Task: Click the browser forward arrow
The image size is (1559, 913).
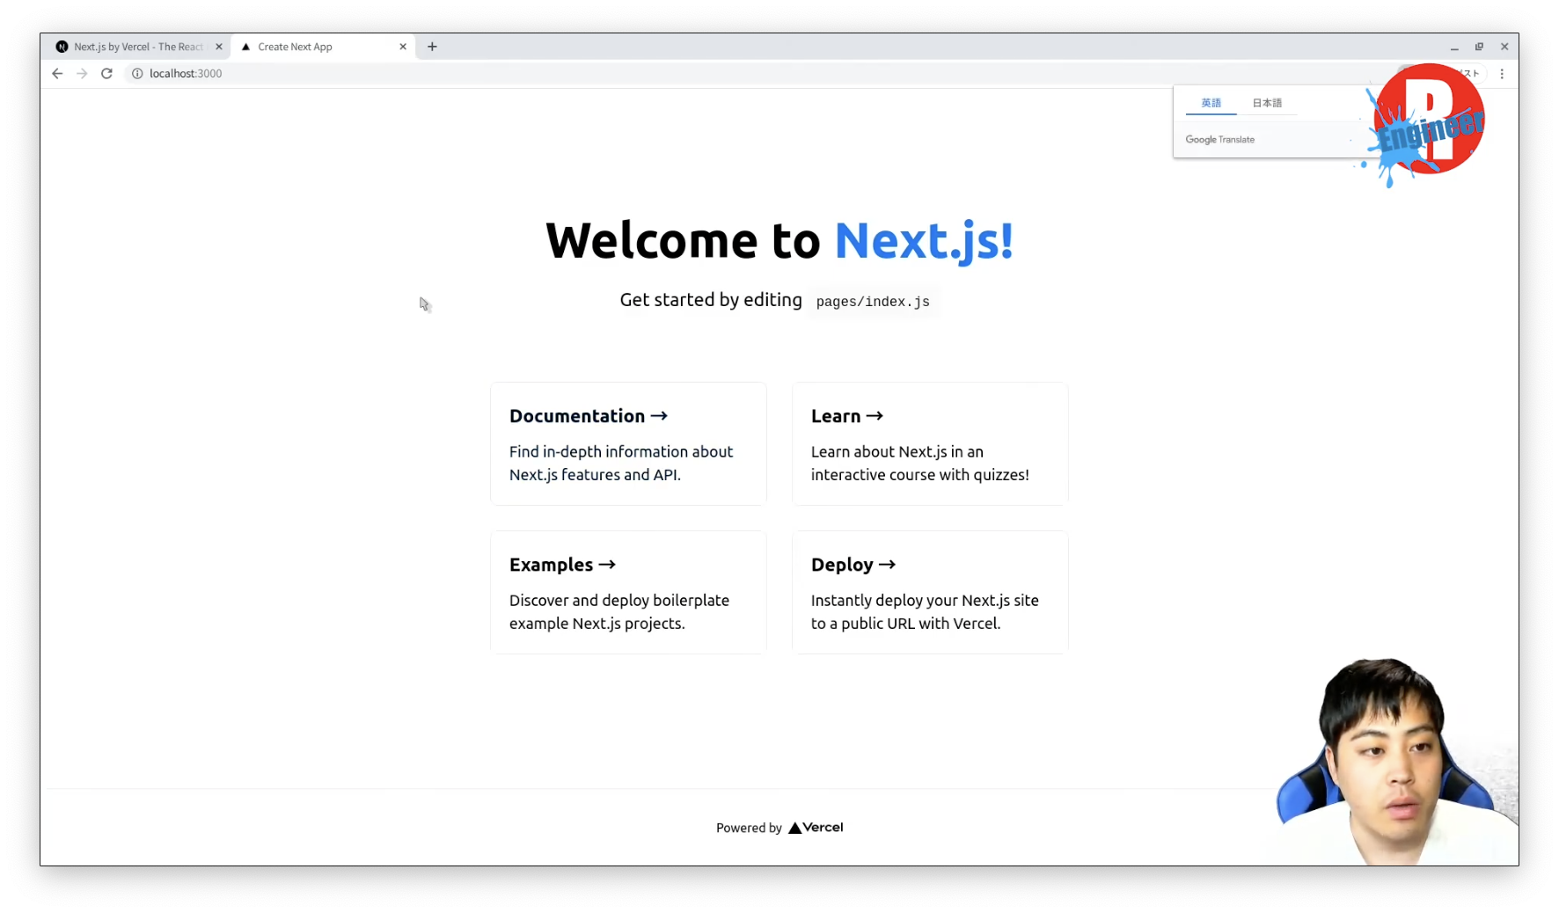Action: point(82,74)
